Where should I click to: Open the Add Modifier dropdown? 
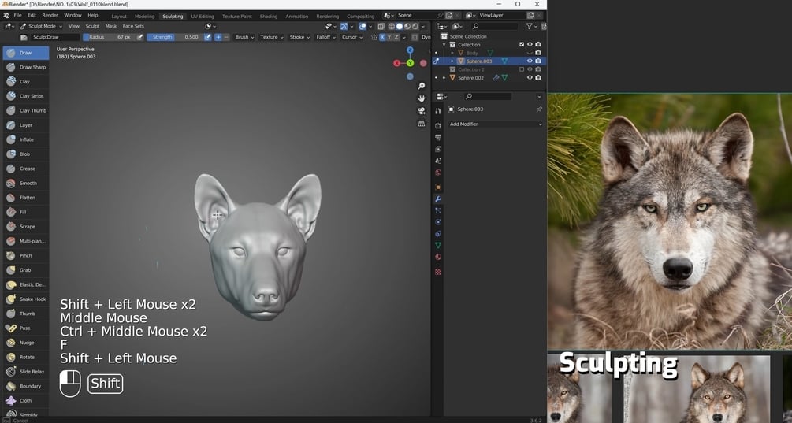[x=496, y=124]
